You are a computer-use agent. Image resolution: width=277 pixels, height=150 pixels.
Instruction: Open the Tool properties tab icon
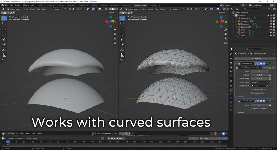point(231,54)
